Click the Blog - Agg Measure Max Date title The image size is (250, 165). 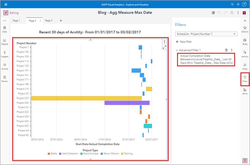(x=125, y=12)
